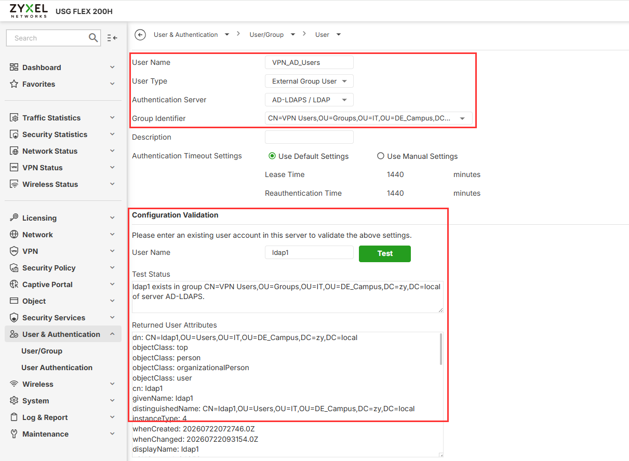
Task: Click the Wireless wifi icon
Action: pos(14,384)
